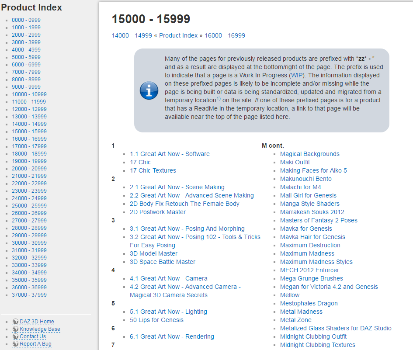413x350 pixels.
Task: Open 2D Body Fix Retouch The Female Body
Action: (184, 204)
